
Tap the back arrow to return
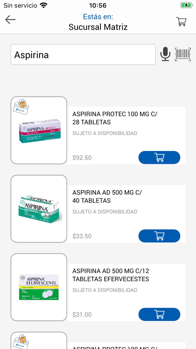click(10, 20)
